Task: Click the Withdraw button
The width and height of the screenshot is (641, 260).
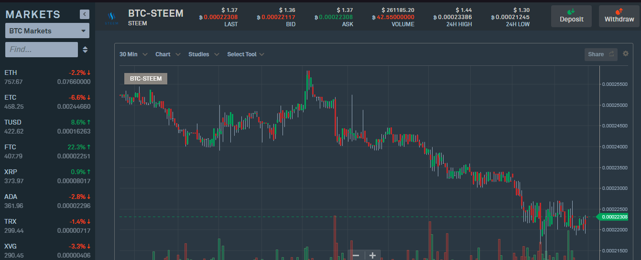Action: tap(619, 16)
